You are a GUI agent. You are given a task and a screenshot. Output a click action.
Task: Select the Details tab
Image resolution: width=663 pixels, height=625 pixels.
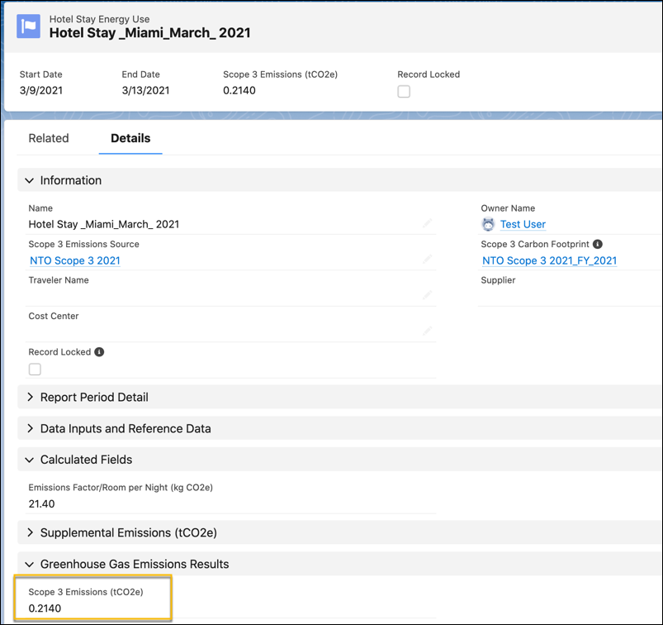[x=130, y=138]
